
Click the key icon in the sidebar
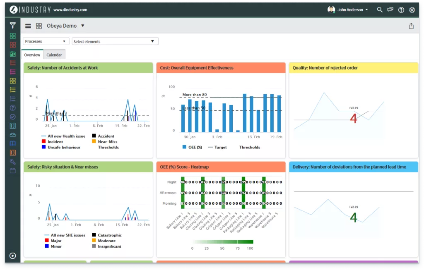[13, 162]
